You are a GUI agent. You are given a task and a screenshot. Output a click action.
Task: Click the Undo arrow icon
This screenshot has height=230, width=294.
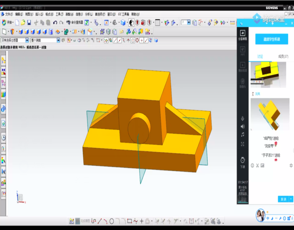pos(55,22)
